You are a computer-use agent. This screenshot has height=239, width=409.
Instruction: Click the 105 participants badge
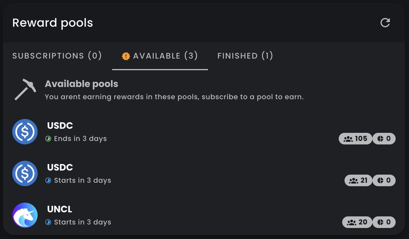pyautogui.click(x=355, y=139)
